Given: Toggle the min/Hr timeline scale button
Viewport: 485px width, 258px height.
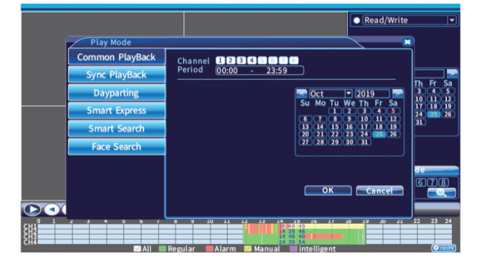Looking at the screenshot, I should [x=444, y=248].
